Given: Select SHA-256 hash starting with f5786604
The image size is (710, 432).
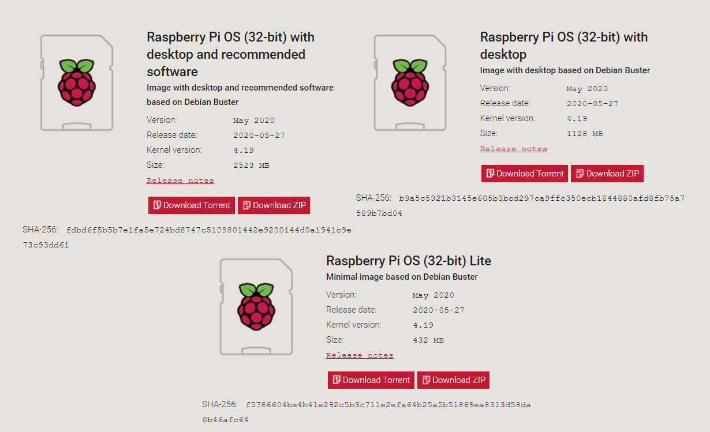Looking at the screenshot, I should (x=367, y=412).
